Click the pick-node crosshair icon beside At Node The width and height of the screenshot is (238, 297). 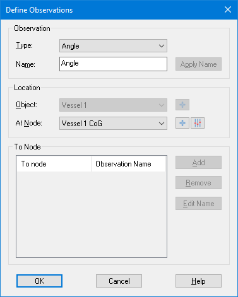(182, 123)
